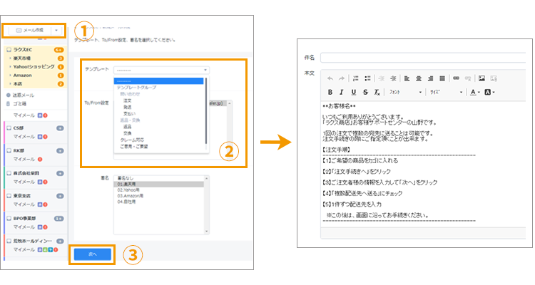Toggle bold formatting

coord(330,92)
